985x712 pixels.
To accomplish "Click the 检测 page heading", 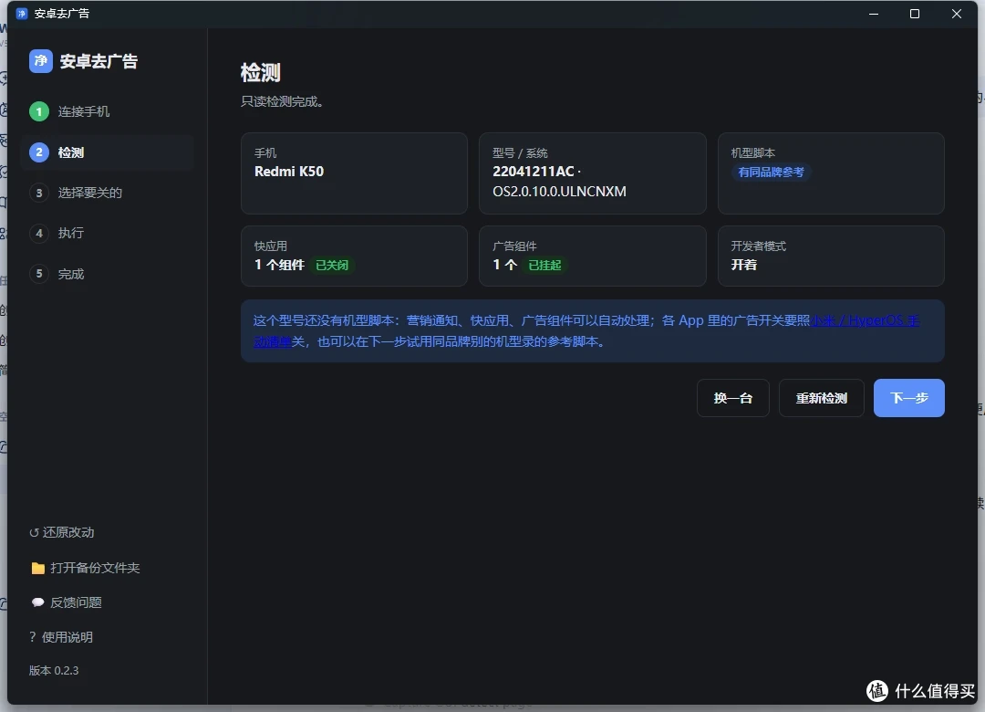I will pos(261,73).
